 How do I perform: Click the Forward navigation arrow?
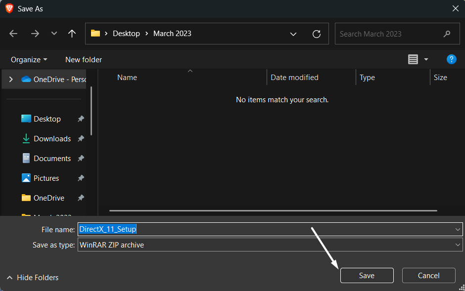click(x=35, y=34)
